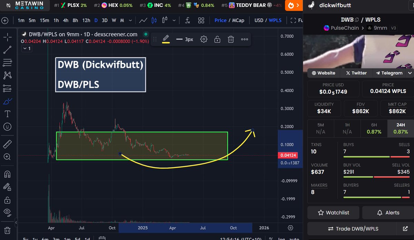This screenshot has width=414, height=240.
Task: Remove drawings with left toolbar trash icon
Action: click(x=7, y=230)
